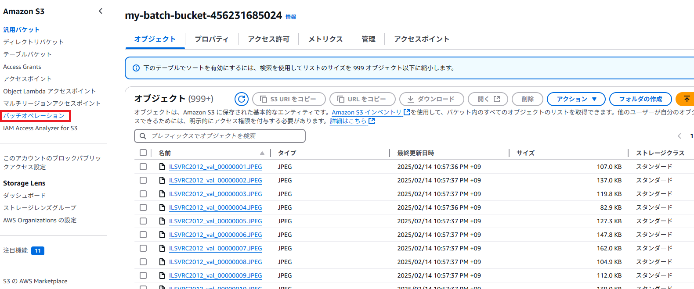This screenshot has width=694, height=289.
Task: Select checkbox for ILSVRC2012_val_00000008.JPEG
Action: click(x=143, y=262)
